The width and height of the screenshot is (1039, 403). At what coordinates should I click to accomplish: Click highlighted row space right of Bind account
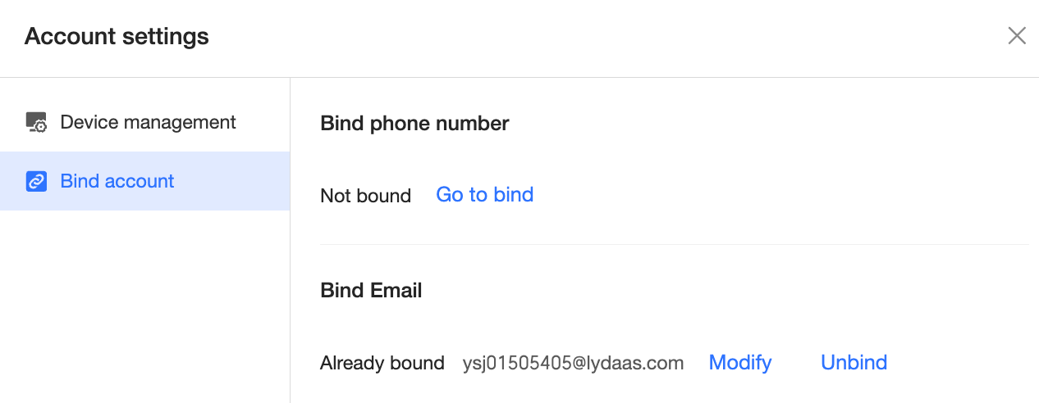point(232,181)
